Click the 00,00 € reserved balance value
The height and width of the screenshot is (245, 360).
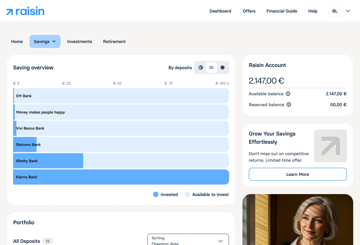point(338,105)
